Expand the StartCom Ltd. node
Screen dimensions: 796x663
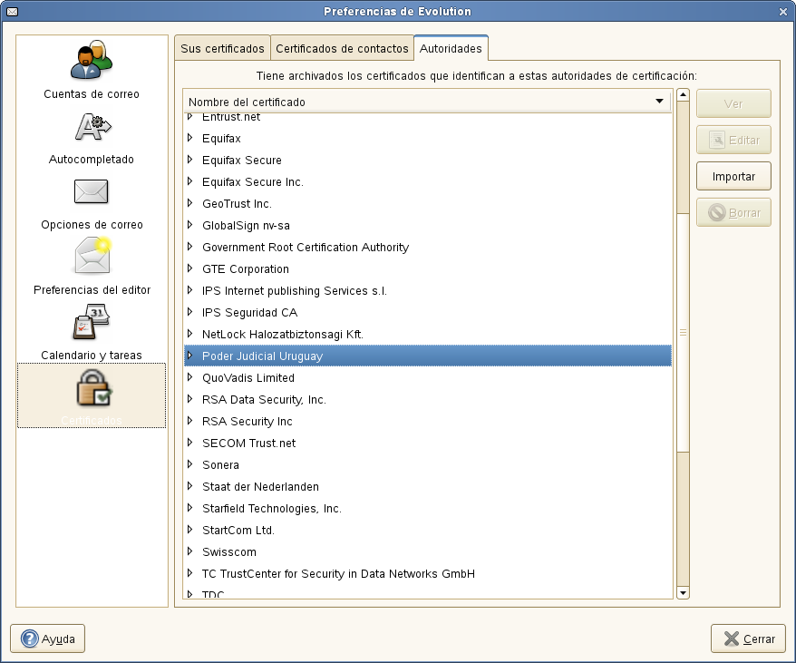189,530
